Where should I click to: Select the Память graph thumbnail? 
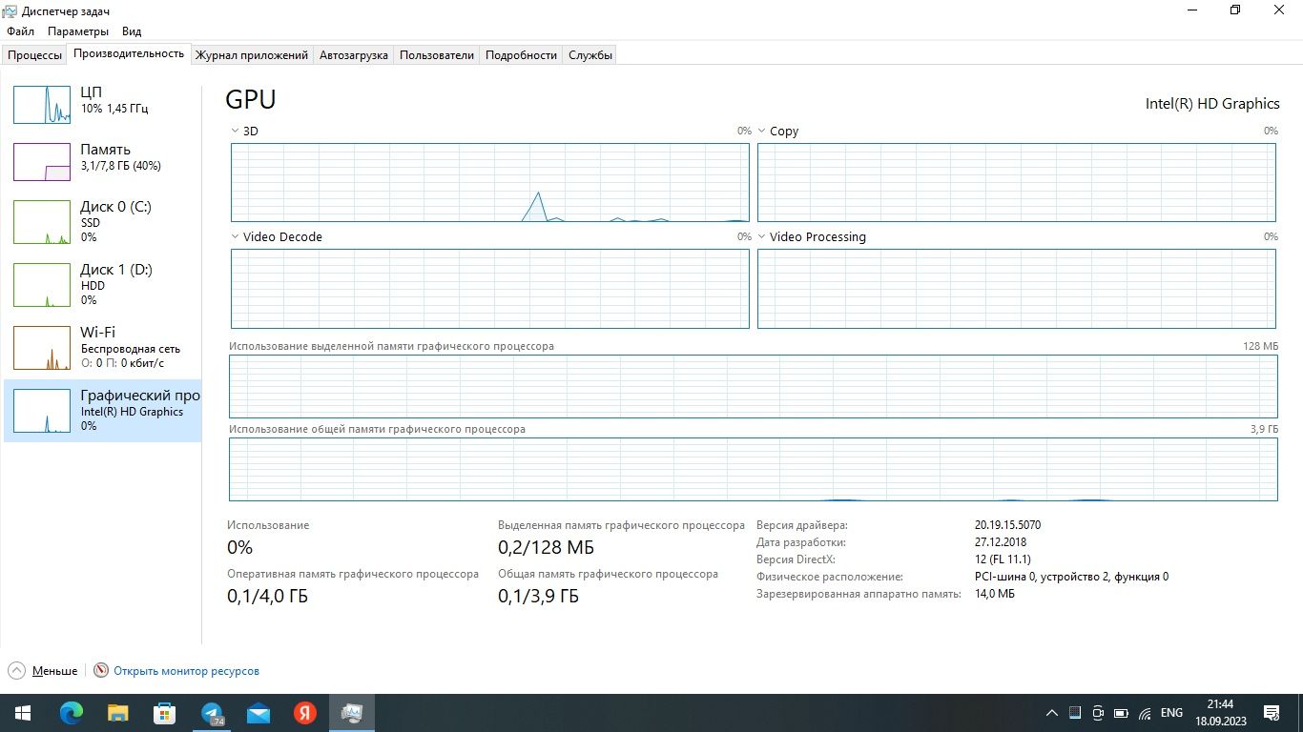click(42, 162)
